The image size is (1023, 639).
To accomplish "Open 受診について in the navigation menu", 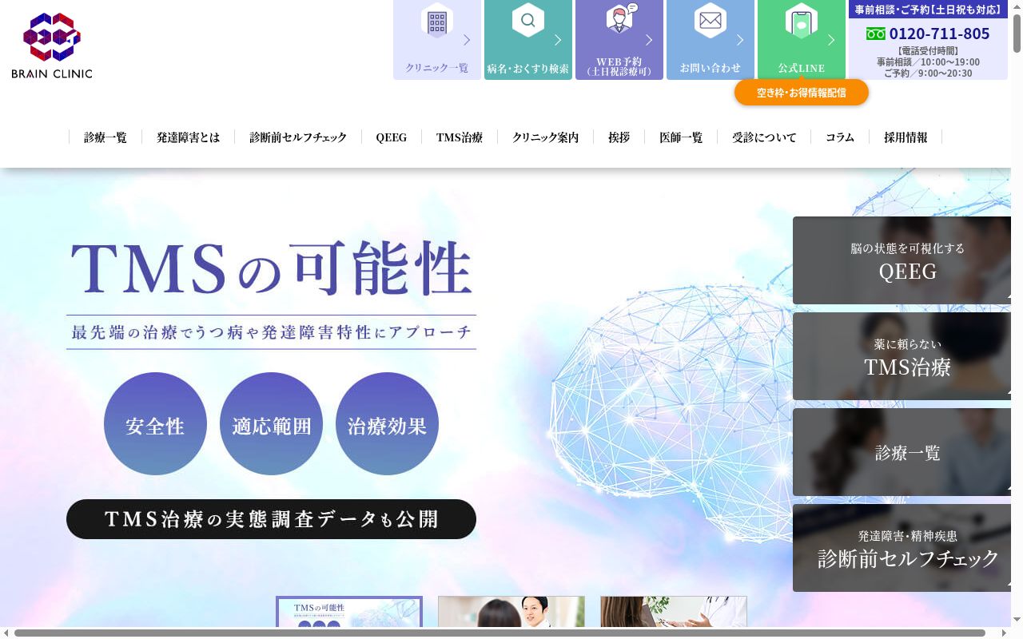I will pos(764,137).
